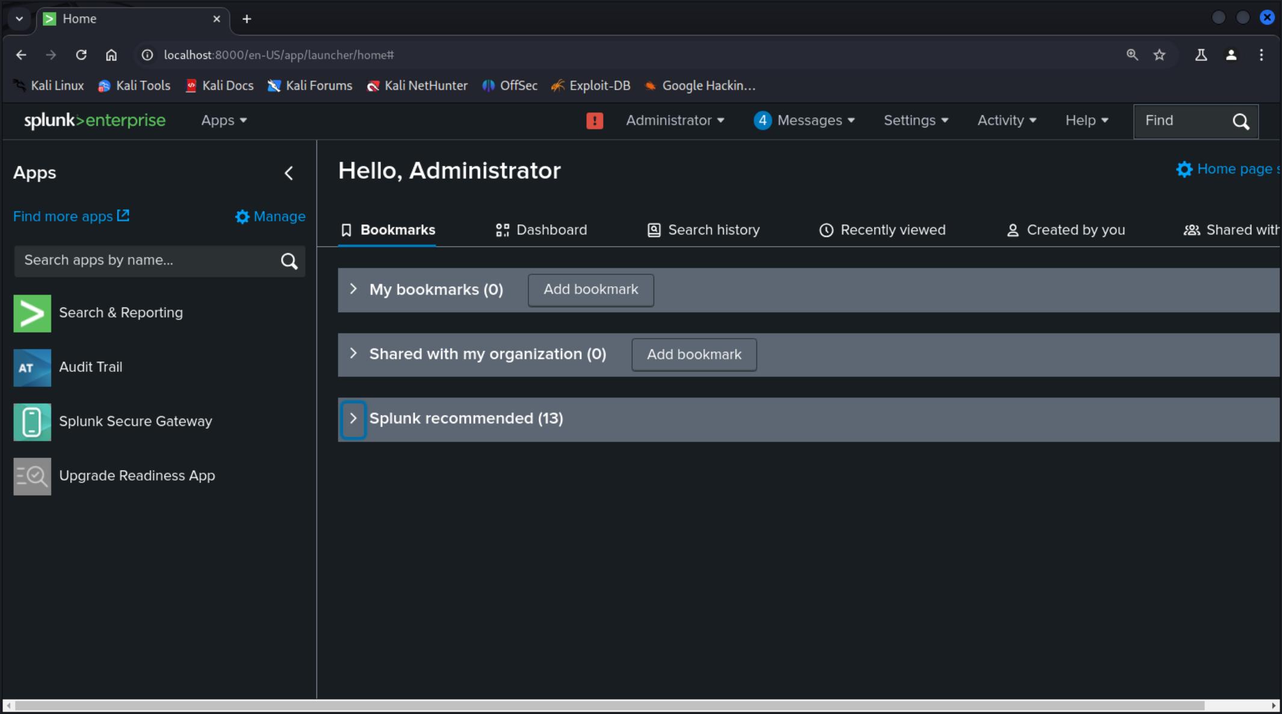Open the tab search dropdown arrow

pos(19,19)
